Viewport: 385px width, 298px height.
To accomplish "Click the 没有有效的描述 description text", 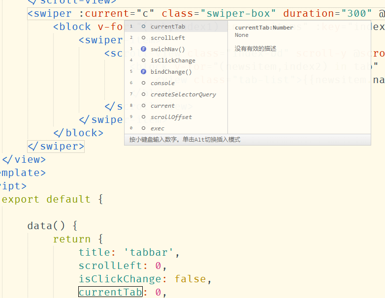I will coord(256,48).
